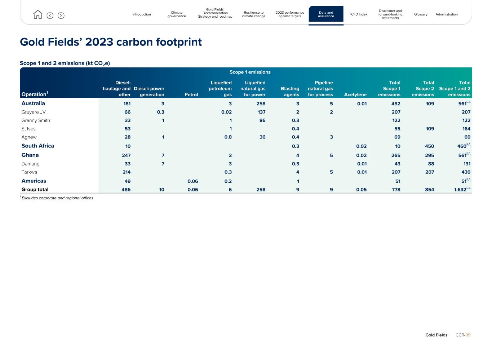Screen dimensions: 492x349
Task: Open Resilience to climate change tab
Action: pyautogui.click(x=254, y=14)
